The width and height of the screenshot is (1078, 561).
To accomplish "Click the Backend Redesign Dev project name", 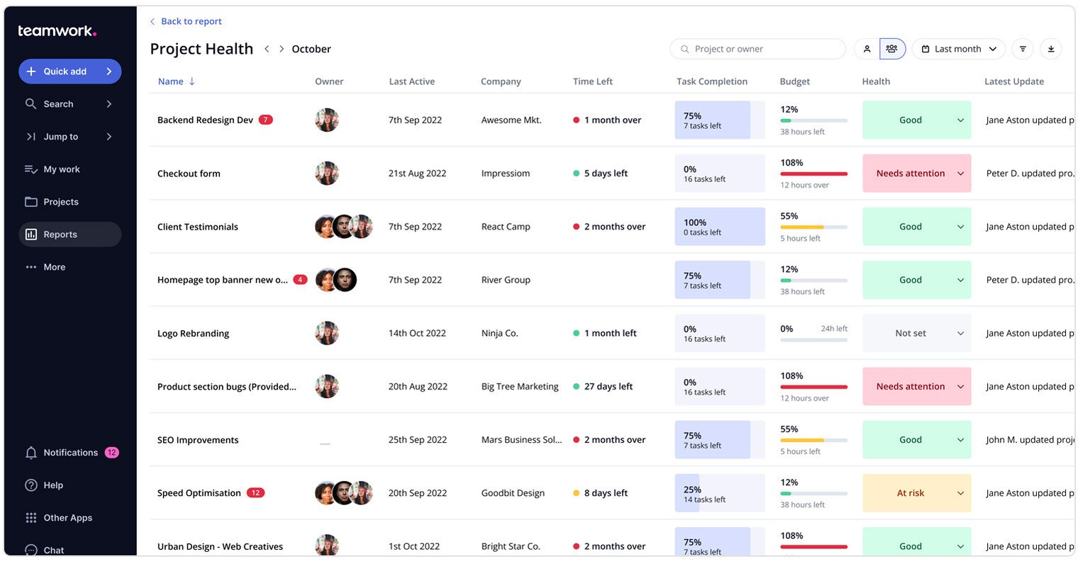I will point(205,120).
